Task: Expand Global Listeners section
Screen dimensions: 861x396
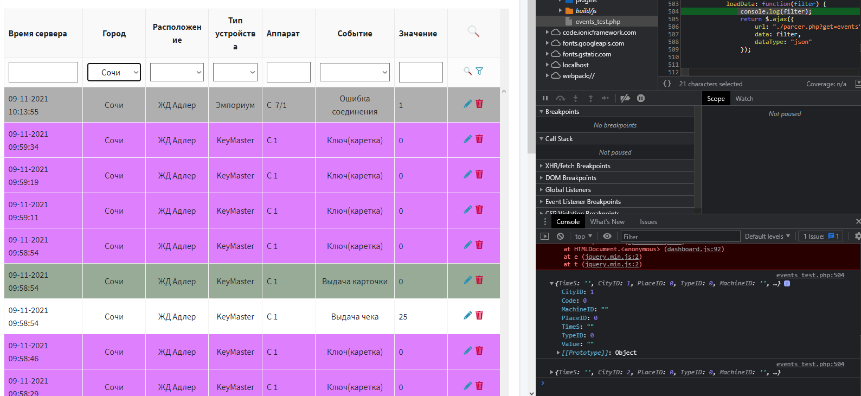Action: [x=615, y=189]
